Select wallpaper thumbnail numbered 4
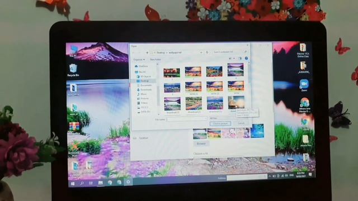 tap(235, 70)
